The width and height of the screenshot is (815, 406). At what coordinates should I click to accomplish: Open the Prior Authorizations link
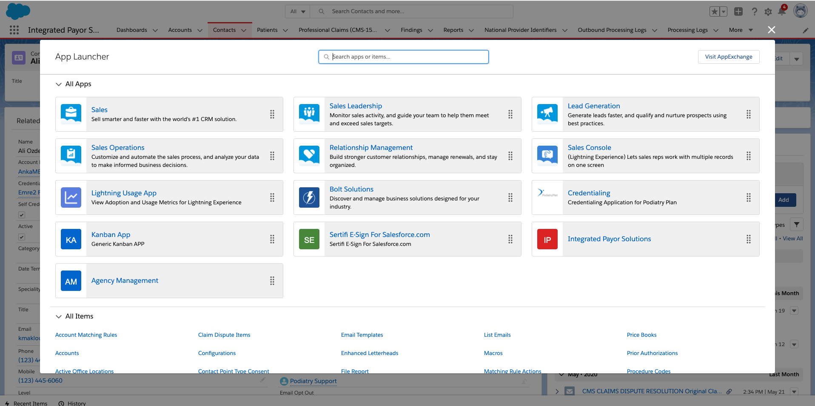coord(652,353)
